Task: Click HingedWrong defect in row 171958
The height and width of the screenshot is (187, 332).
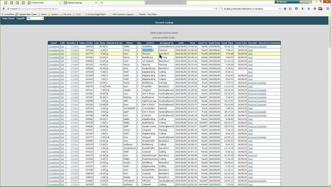Action: (x=148, y=68)
